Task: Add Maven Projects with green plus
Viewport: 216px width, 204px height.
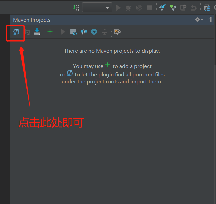Action: point(50,32)
